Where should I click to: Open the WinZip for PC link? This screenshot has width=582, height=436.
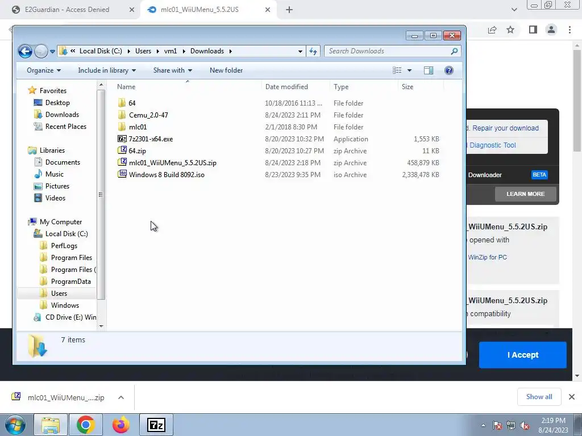point(487,257)
